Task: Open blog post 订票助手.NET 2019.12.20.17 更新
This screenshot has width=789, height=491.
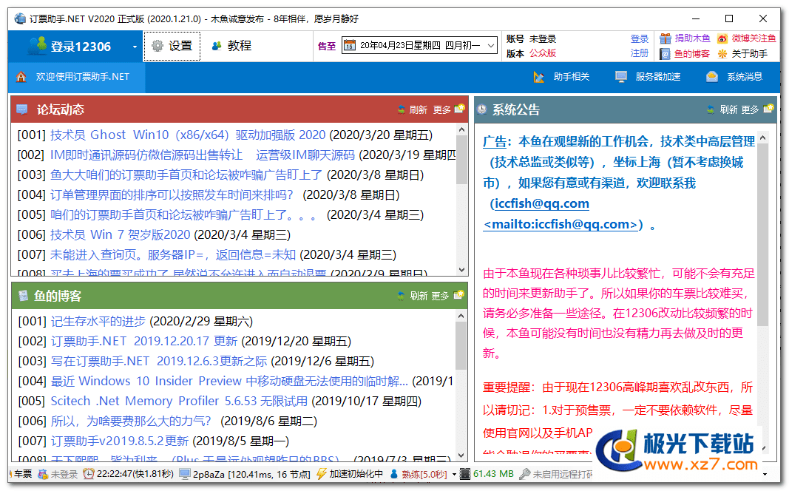Action: (x=144, y=341)
